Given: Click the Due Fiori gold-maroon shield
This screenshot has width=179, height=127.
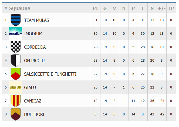Looking at the screenshot, I should pos(15,114).
